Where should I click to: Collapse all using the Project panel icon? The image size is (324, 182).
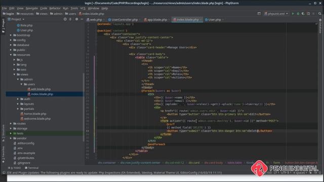[x=70, y=19]
